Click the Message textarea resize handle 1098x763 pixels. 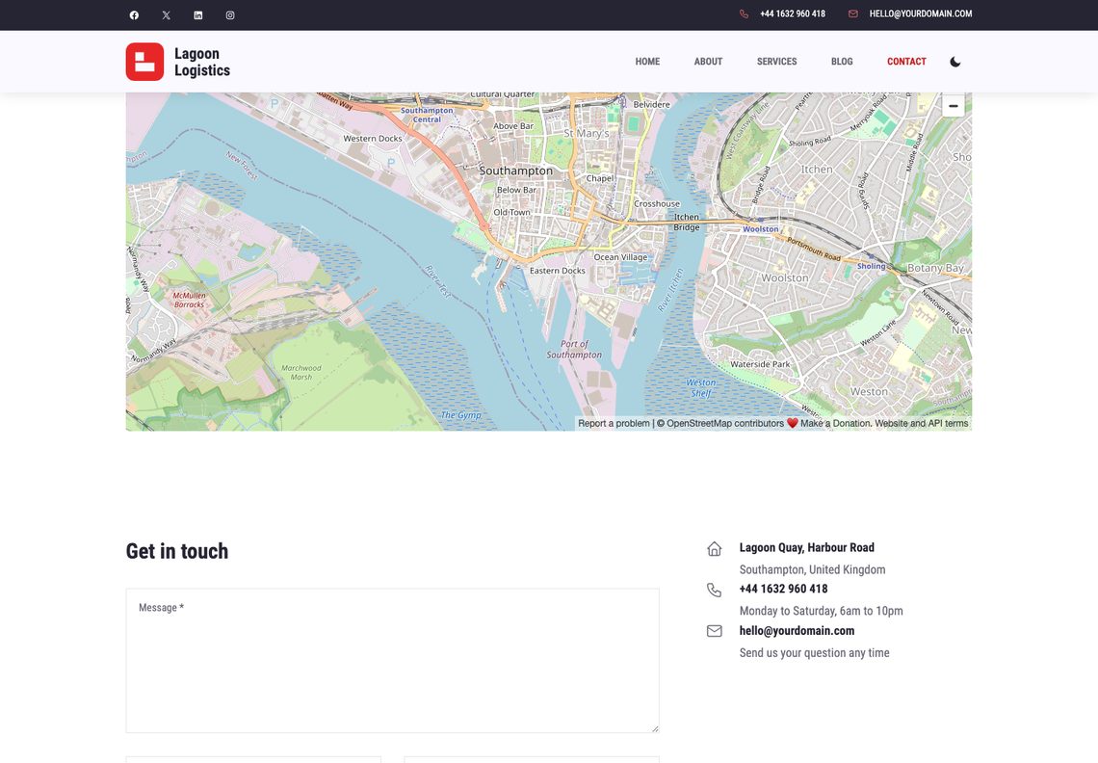point(655,728)
